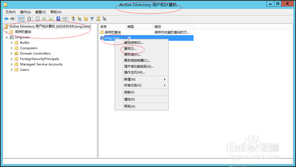Open the 所有任务(K) submenu

(145, 85)
